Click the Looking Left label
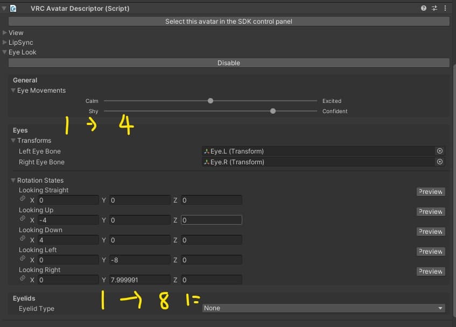 pos(38,250)
